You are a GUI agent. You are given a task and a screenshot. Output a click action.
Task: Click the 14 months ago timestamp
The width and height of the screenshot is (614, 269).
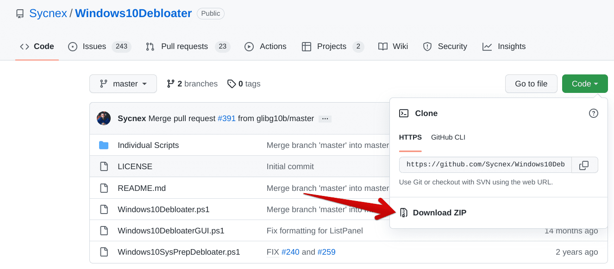[571, 231]
